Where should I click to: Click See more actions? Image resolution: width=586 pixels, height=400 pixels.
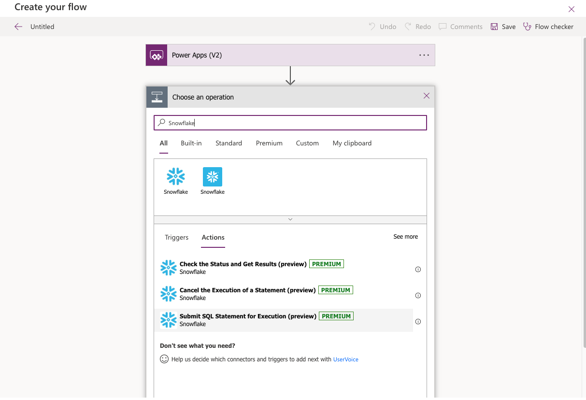[405, 237]
